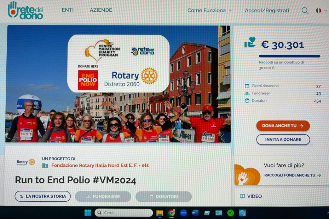Switch to the LA NOSTRA STORIA tab
Viewport: 329px width, 219px height.
coord(42,196)
